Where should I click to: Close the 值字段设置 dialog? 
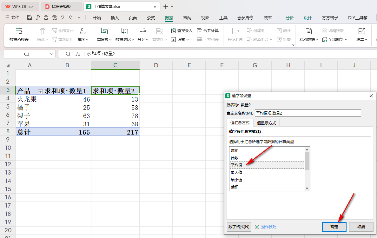pos(371,96)
